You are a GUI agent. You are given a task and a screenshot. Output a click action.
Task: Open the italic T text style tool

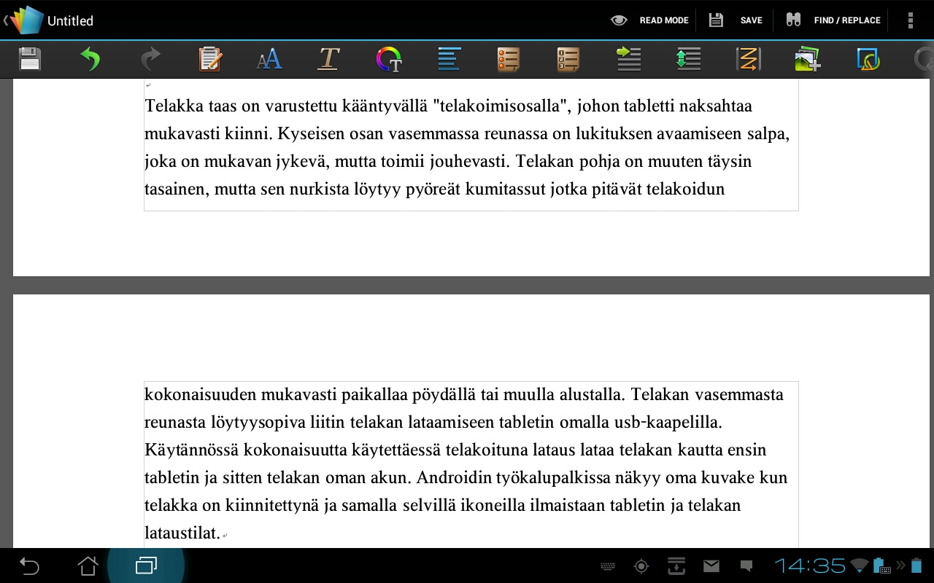coord(328,59)
